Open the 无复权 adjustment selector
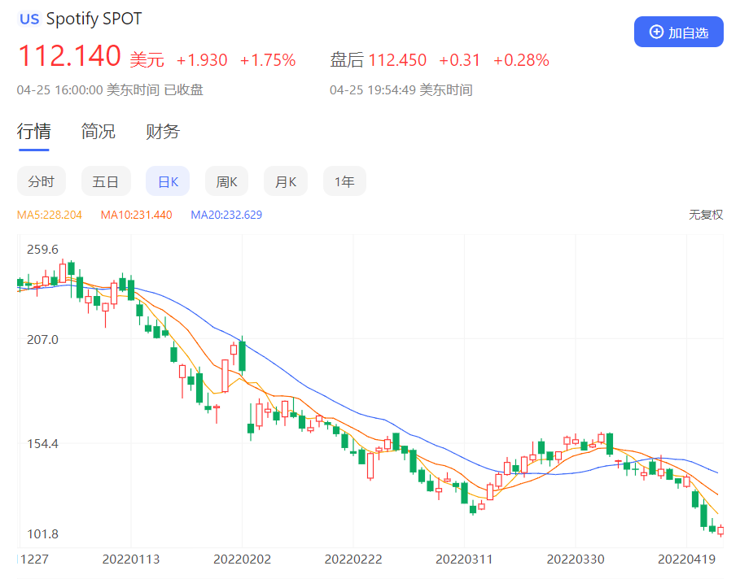The image size is (740, 579). 705,215
